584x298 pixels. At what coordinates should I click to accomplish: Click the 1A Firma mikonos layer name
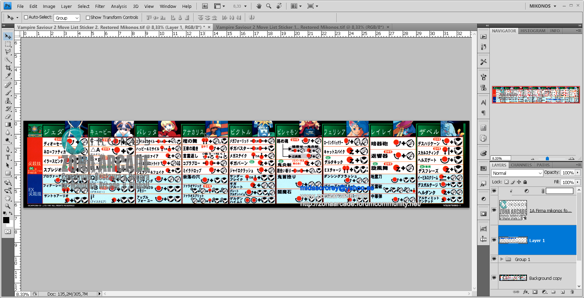pyautogui.click(x=550, y=211)
